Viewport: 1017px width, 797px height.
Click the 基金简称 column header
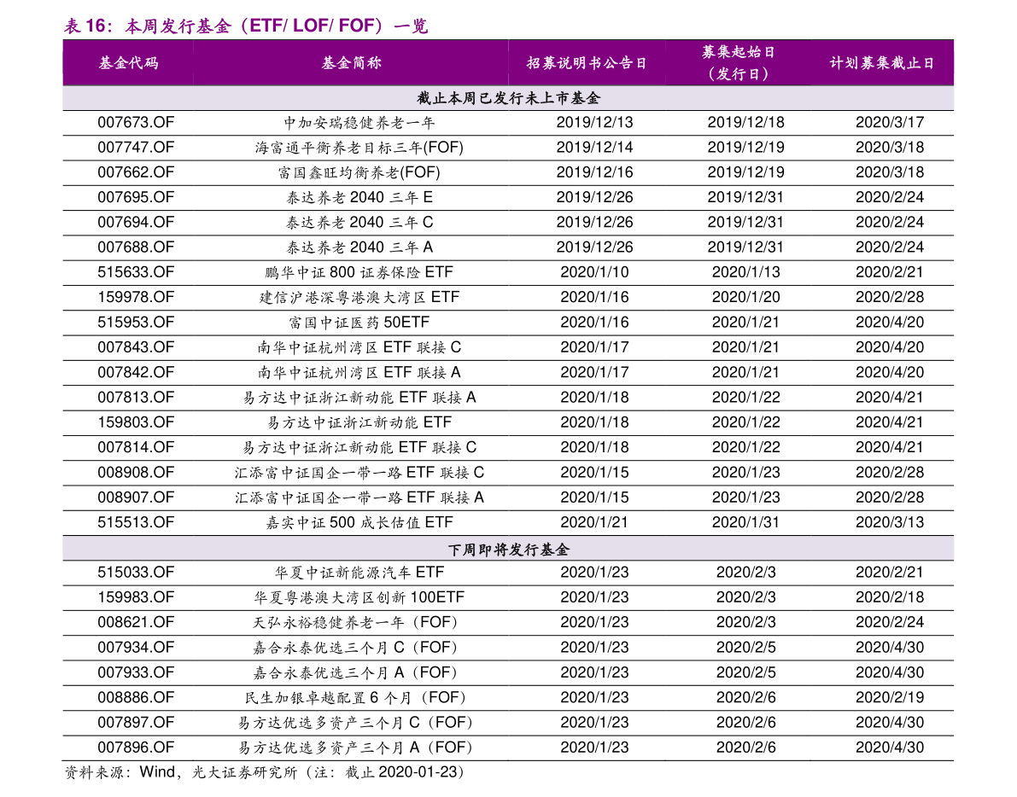pyautogui.click(x=351, y=63)
